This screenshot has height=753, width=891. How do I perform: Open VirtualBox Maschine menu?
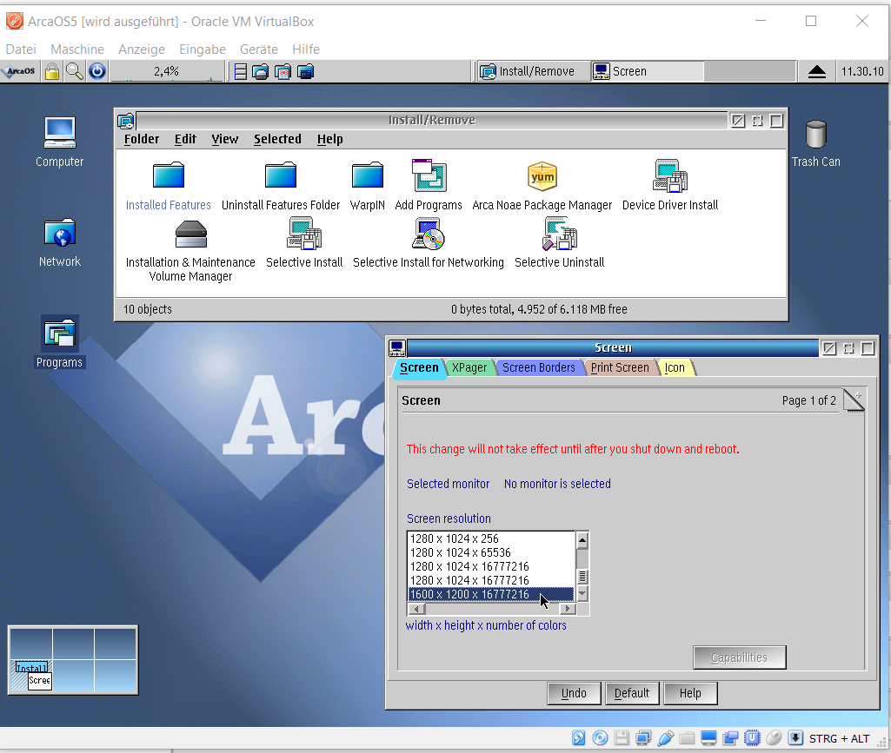click(77, 50)
